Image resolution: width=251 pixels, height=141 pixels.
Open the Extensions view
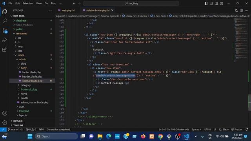(x=5, y=49)
